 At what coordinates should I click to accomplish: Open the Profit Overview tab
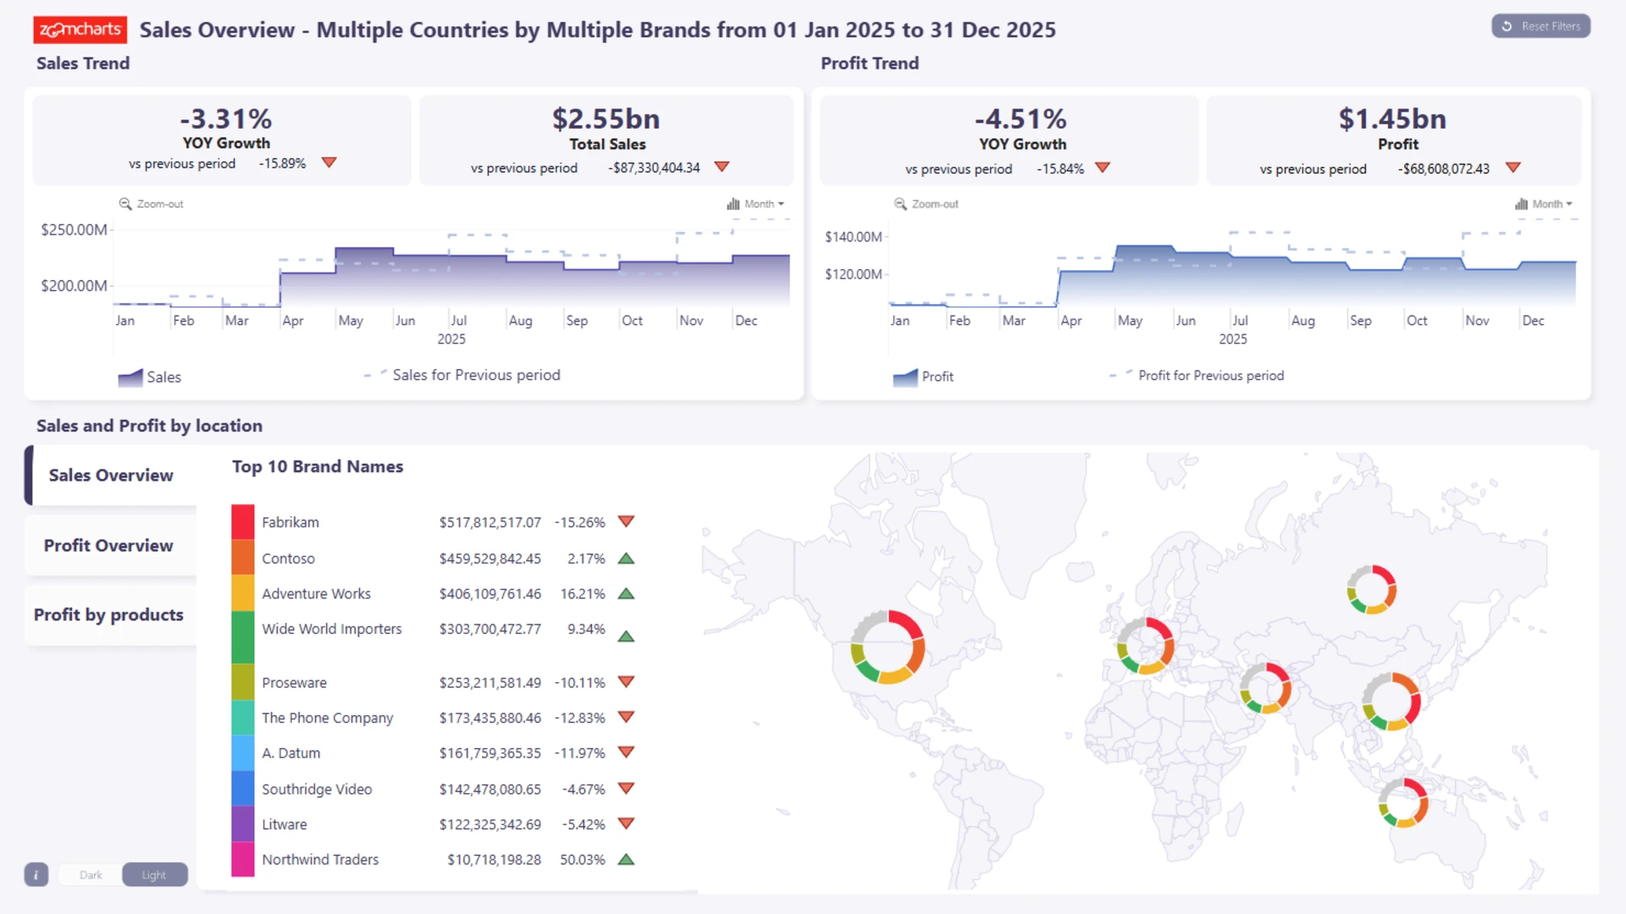coord(111,546)
